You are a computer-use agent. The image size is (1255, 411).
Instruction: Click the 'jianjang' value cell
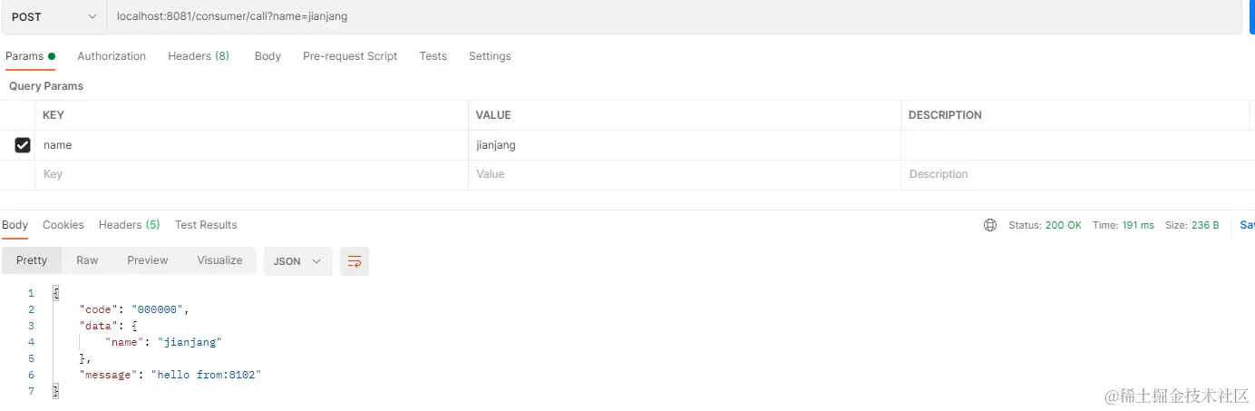click(685, 145)
